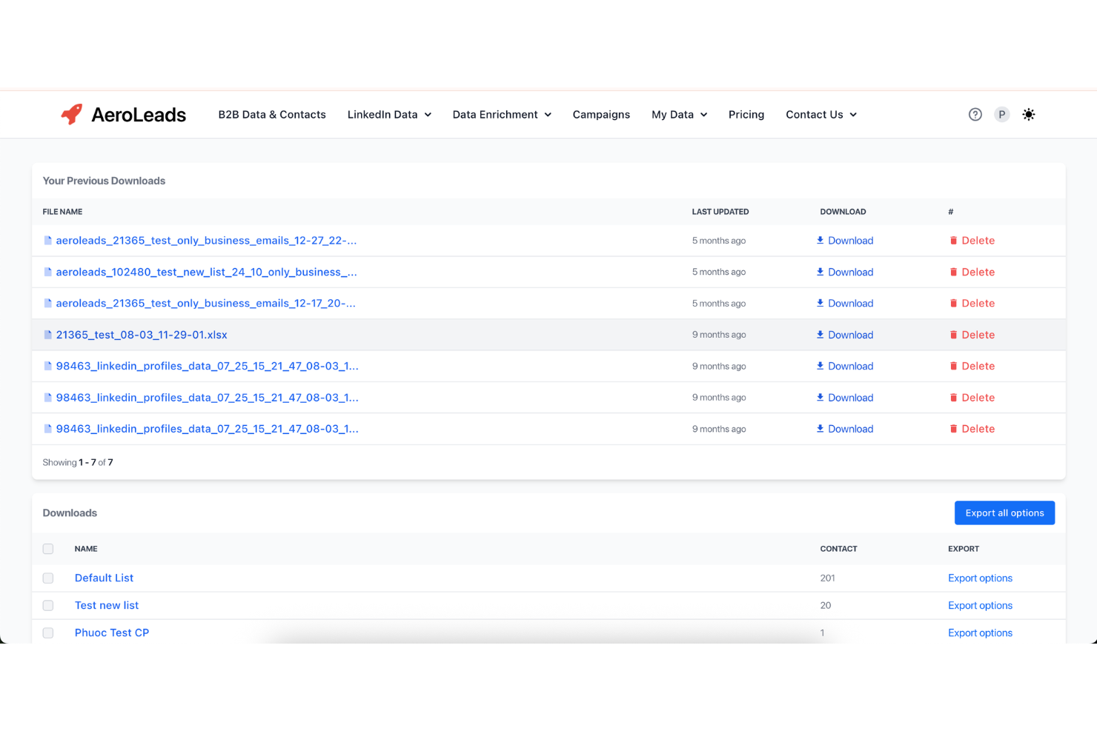This screenshot has width=1097, height=731.
Task: Expand the LinkedIn Data dropdown
Action: point(389,114)
